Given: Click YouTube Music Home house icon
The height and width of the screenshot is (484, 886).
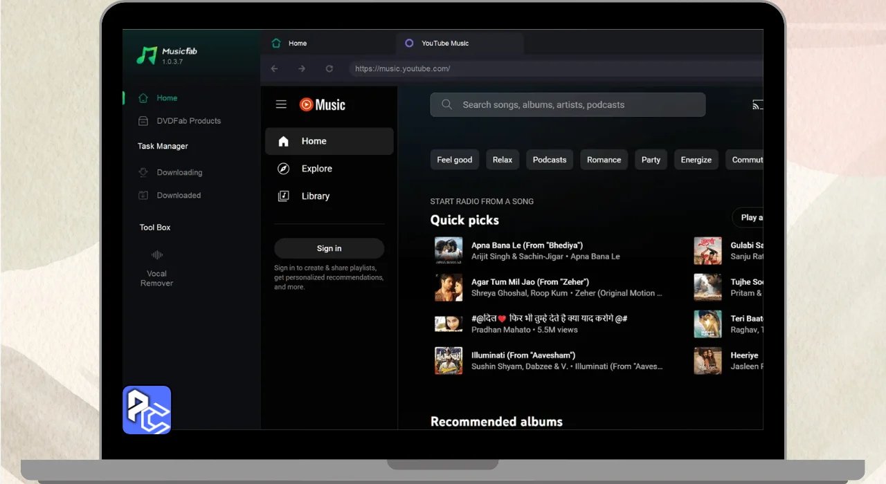Looking at the screenshot, I should pyautogui.click(x=283, y=141).
